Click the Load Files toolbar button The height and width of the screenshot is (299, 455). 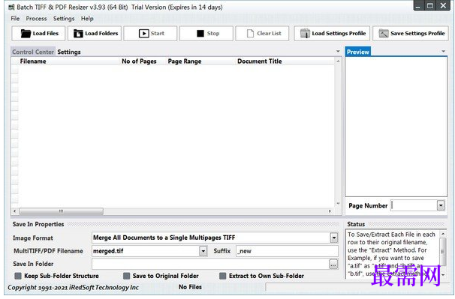38,33
